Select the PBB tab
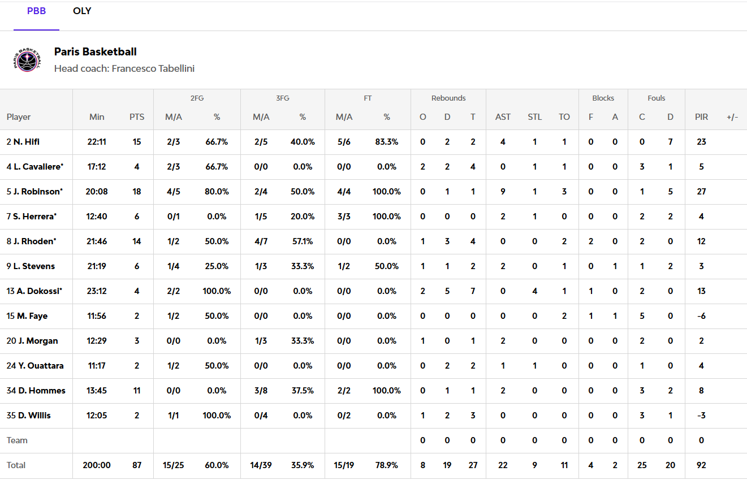The width and height of the screenshot is (747, 480). [x=36, y=11]
